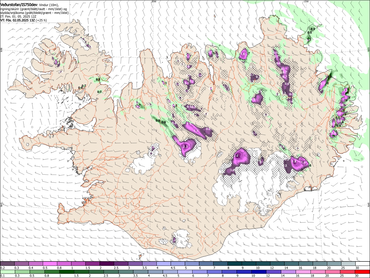370x278 pixels.
Task: Pick the bright red 30 swatch in lower legend row
Action: coord(362,272)
